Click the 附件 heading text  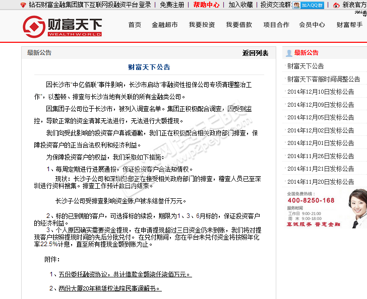(52, 259)
